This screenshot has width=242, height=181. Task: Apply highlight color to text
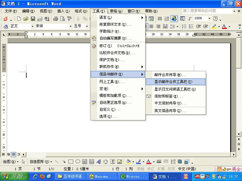click(214, 27)
